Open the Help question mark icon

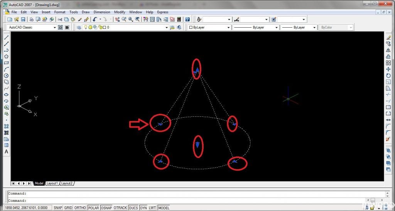pos(187,19)
